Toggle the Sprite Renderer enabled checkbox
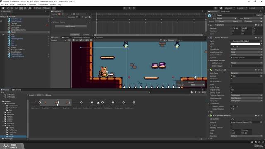Viewport: 265px width, 149px height. (214, 38)
